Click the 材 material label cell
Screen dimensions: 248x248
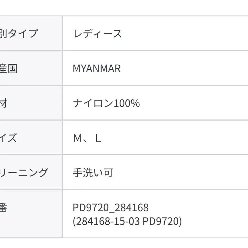pyautogui.click(x=4, y=103)
